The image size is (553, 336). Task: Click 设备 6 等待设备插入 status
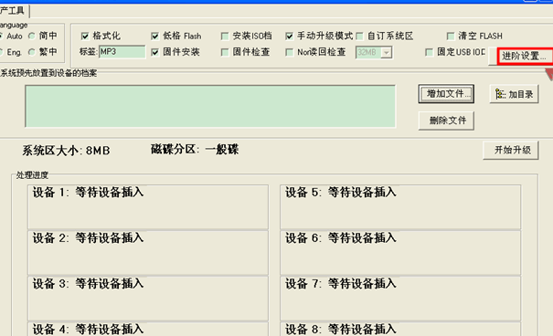point(341,238)
